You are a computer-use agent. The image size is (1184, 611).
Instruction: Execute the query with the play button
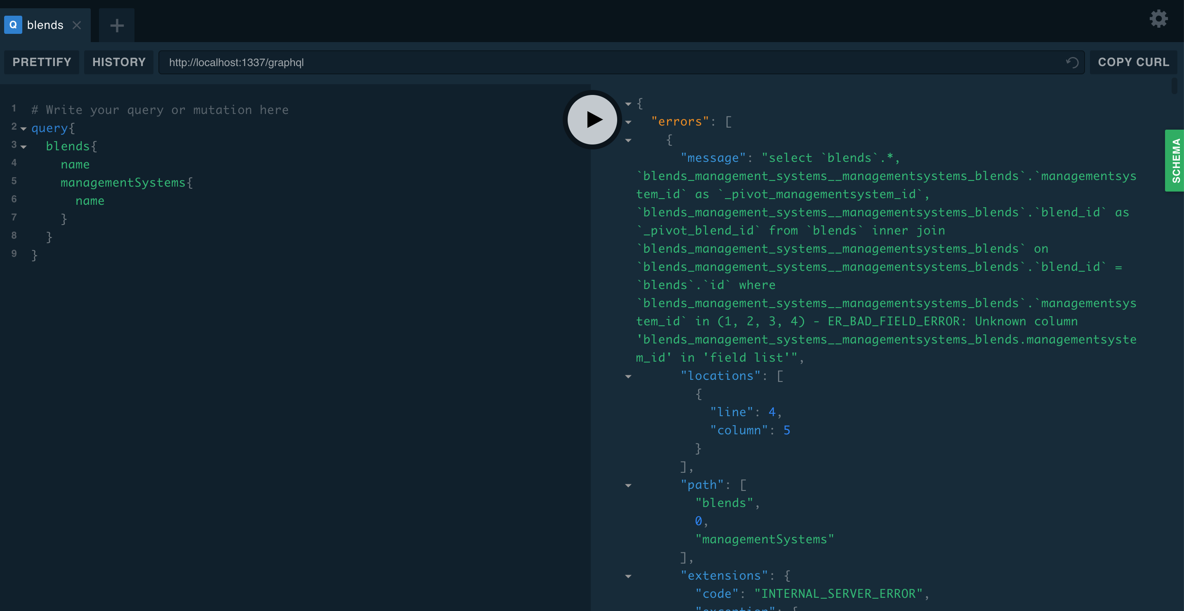coord(592,119)
